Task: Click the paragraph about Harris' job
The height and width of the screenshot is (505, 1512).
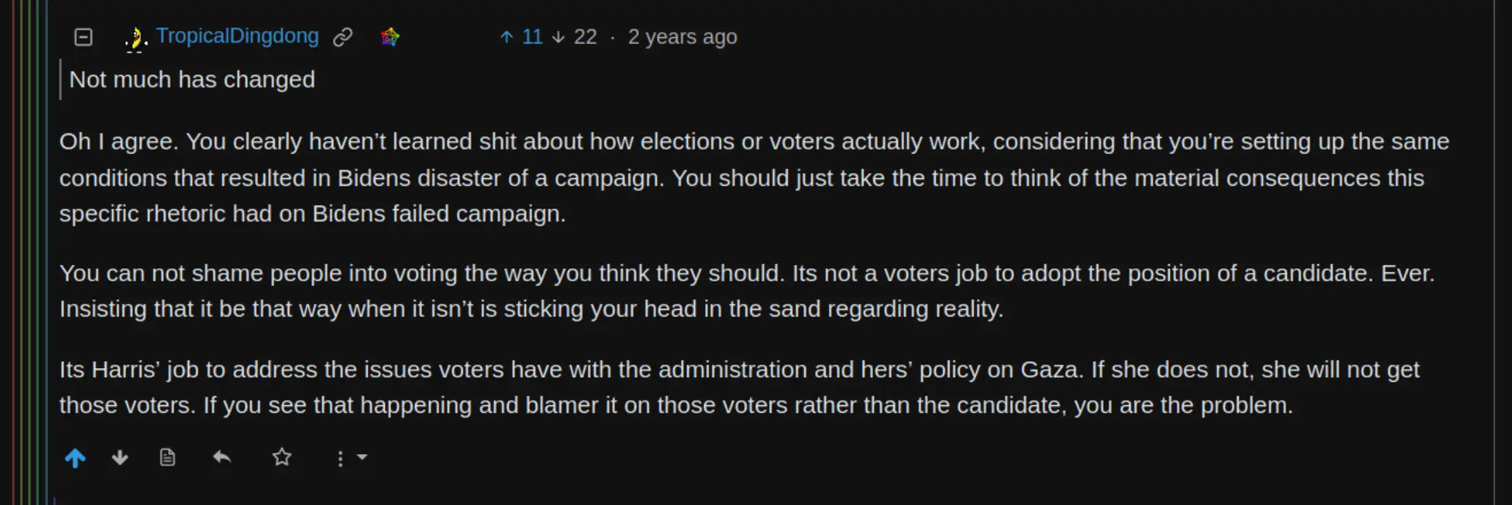Action: 689,387
